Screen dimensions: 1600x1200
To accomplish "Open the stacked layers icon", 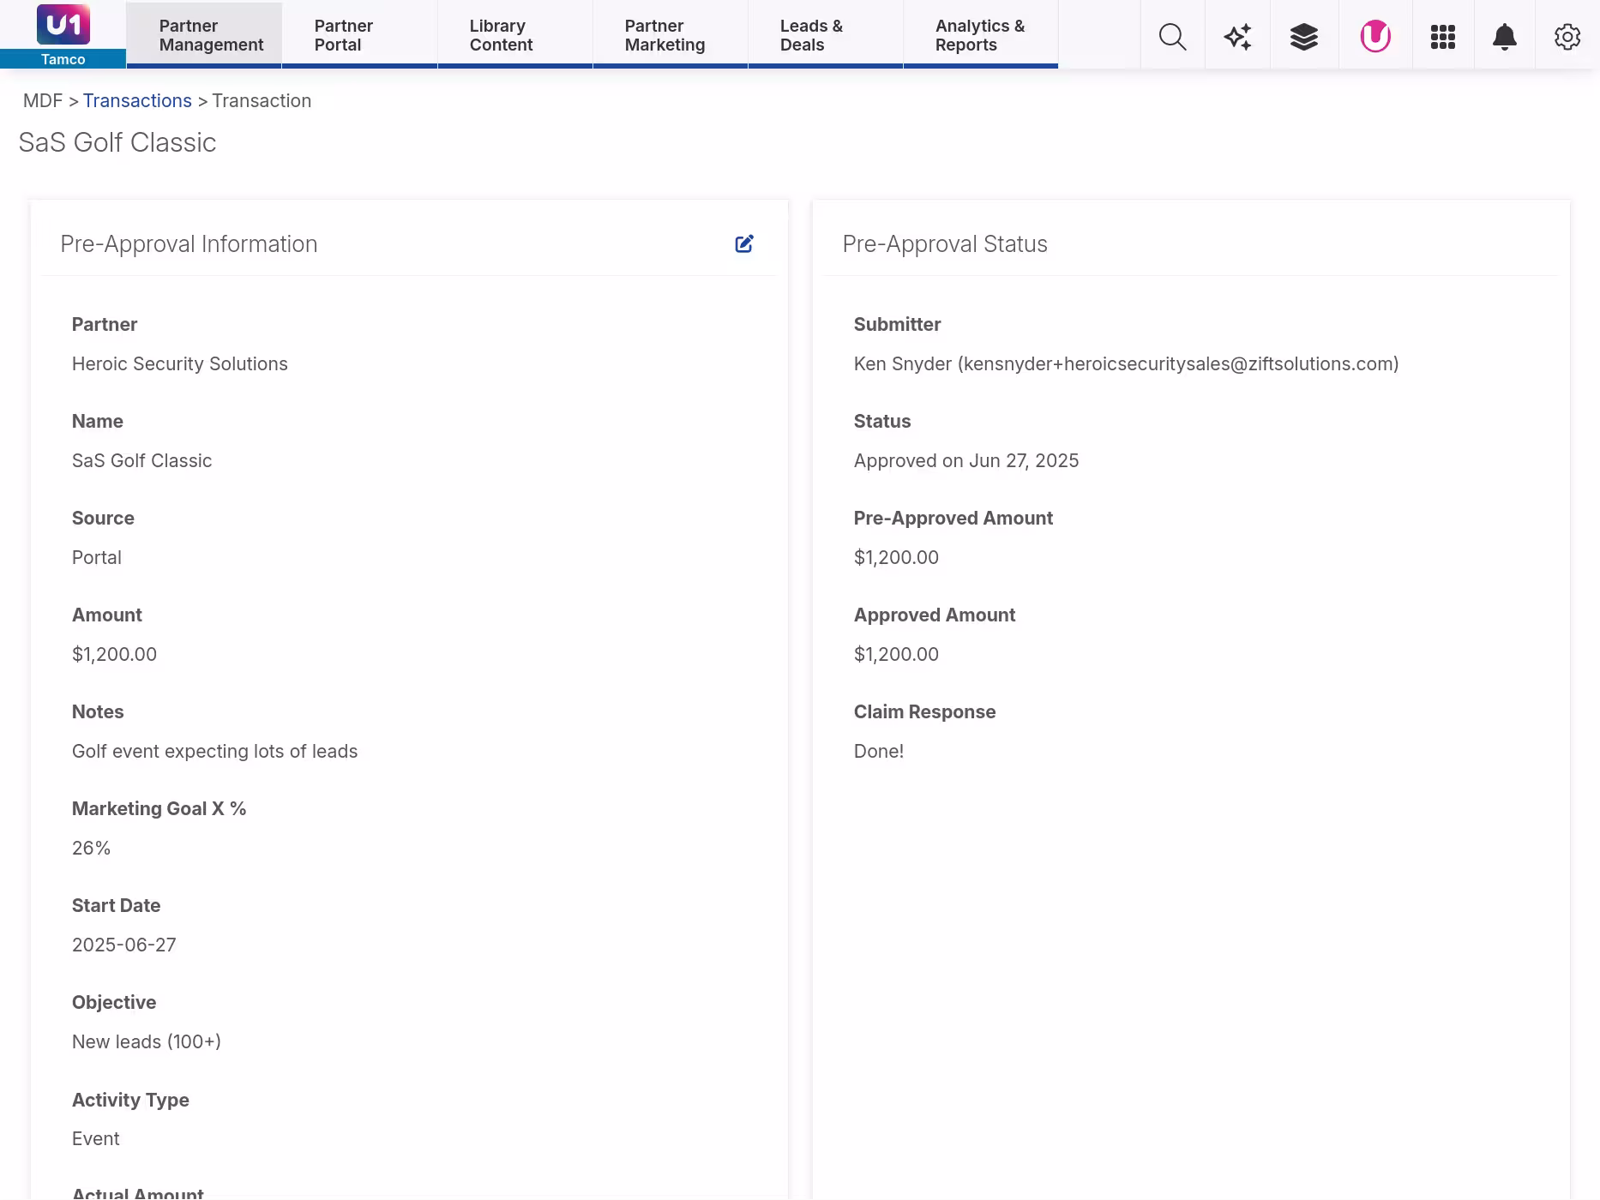I will click(1303, 37).
